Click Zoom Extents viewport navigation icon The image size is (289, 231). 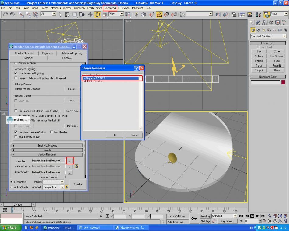pos(280,216)
